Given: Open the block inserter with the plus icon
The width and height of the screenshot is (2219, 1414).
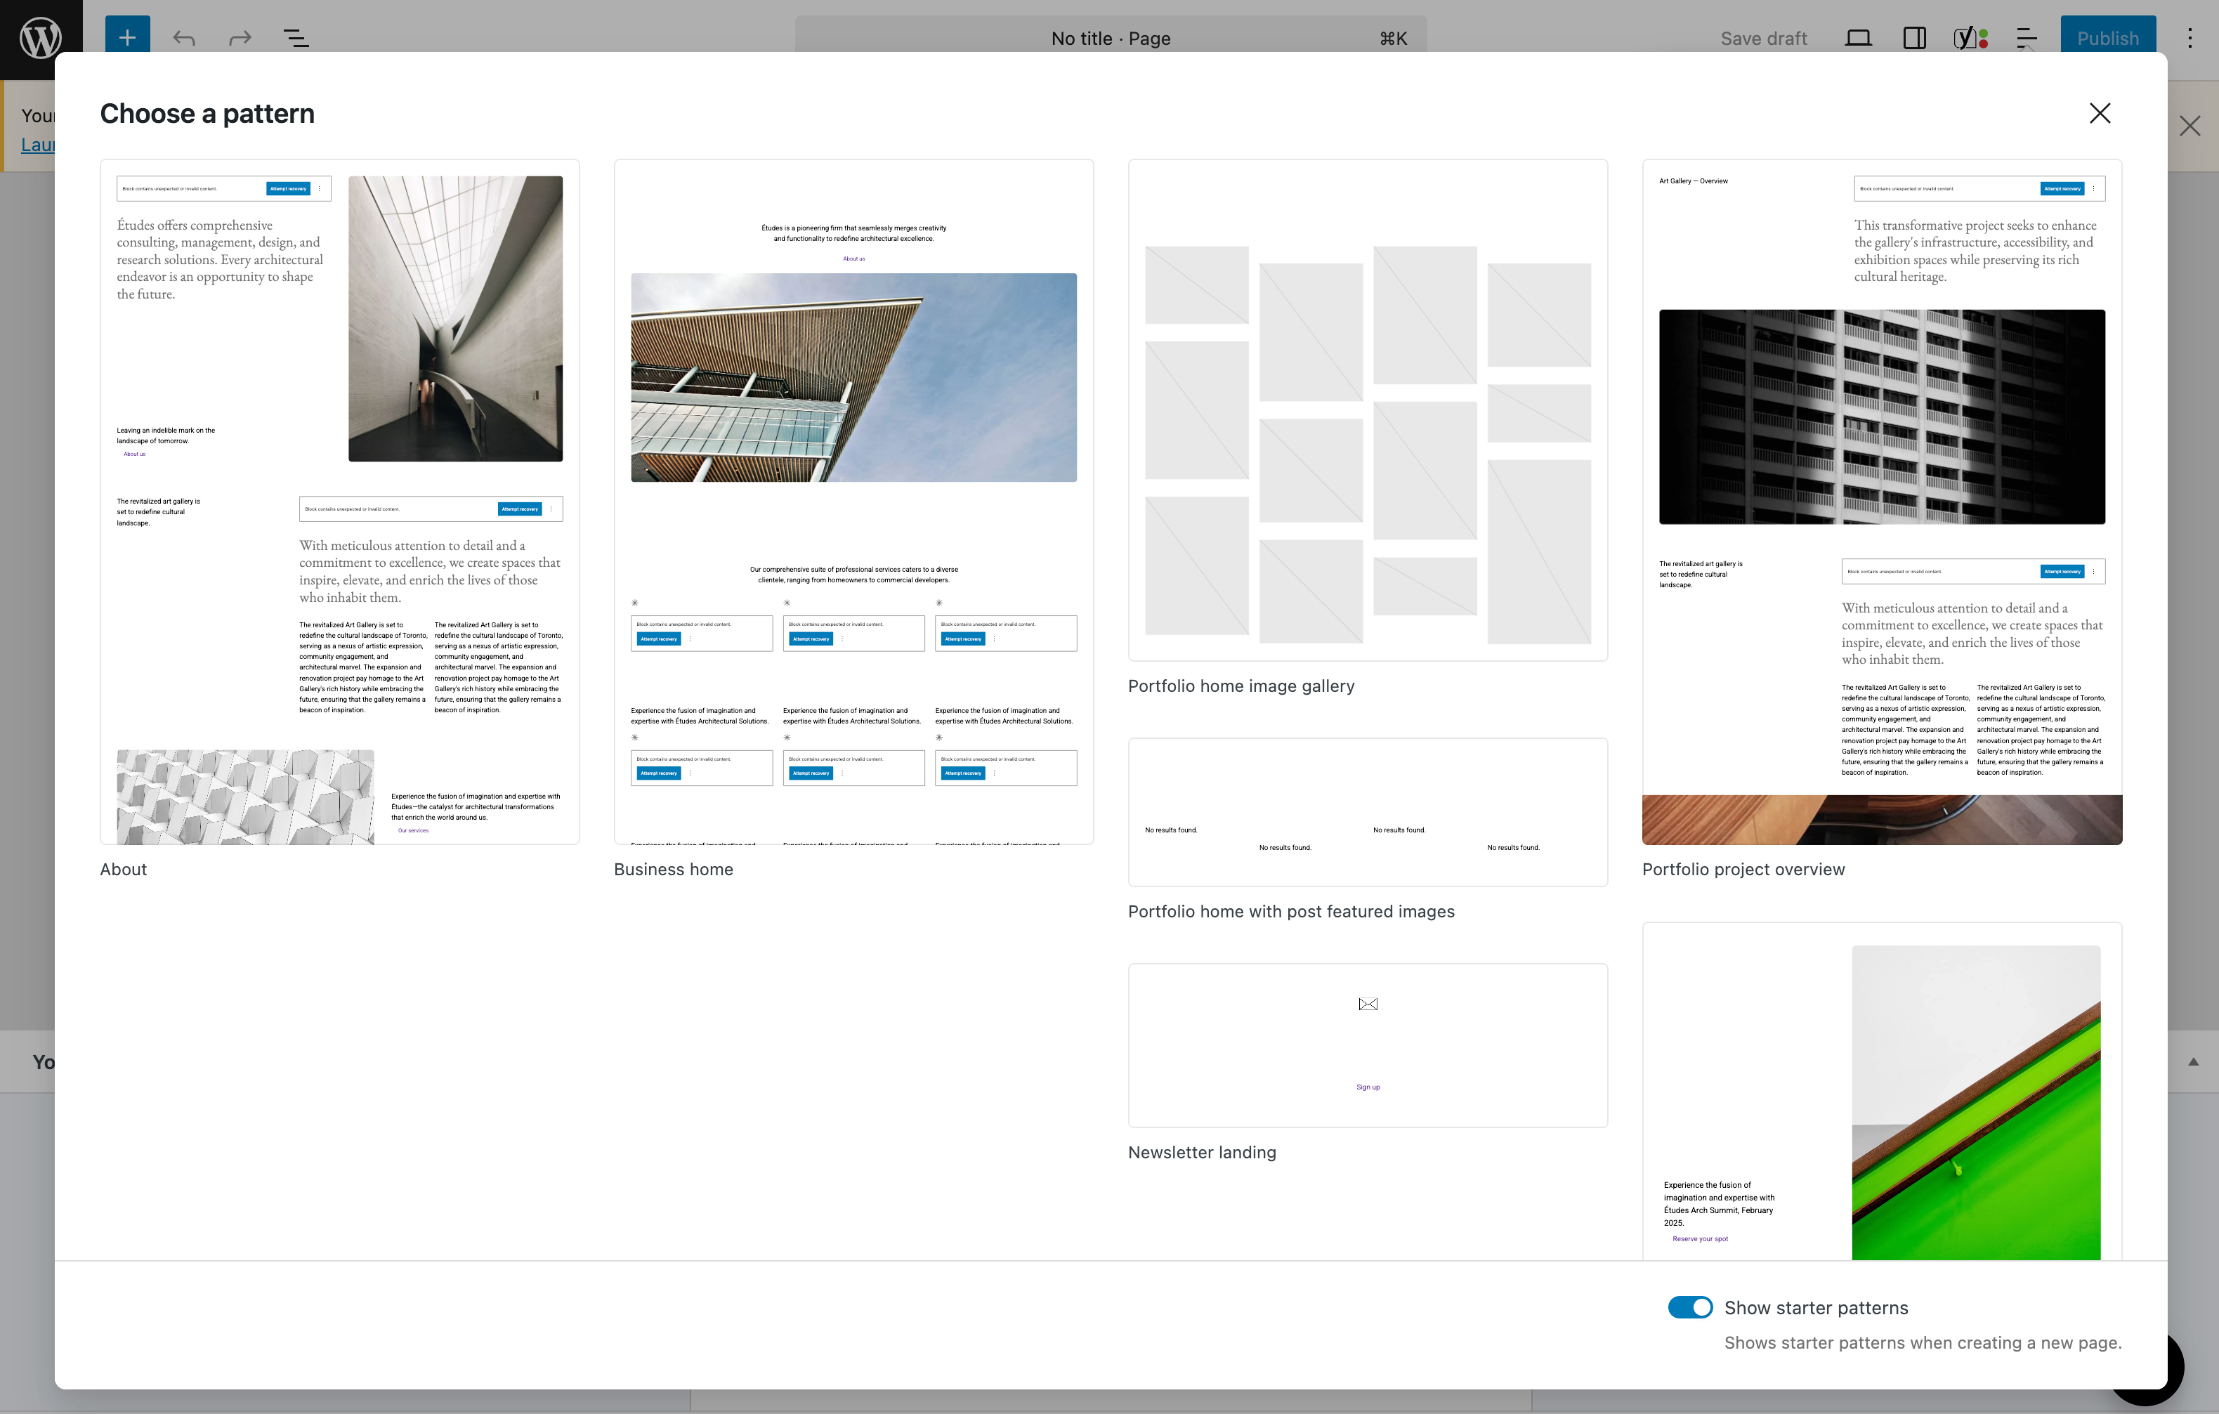Looking at the screenshot, I should click(127, 37).
